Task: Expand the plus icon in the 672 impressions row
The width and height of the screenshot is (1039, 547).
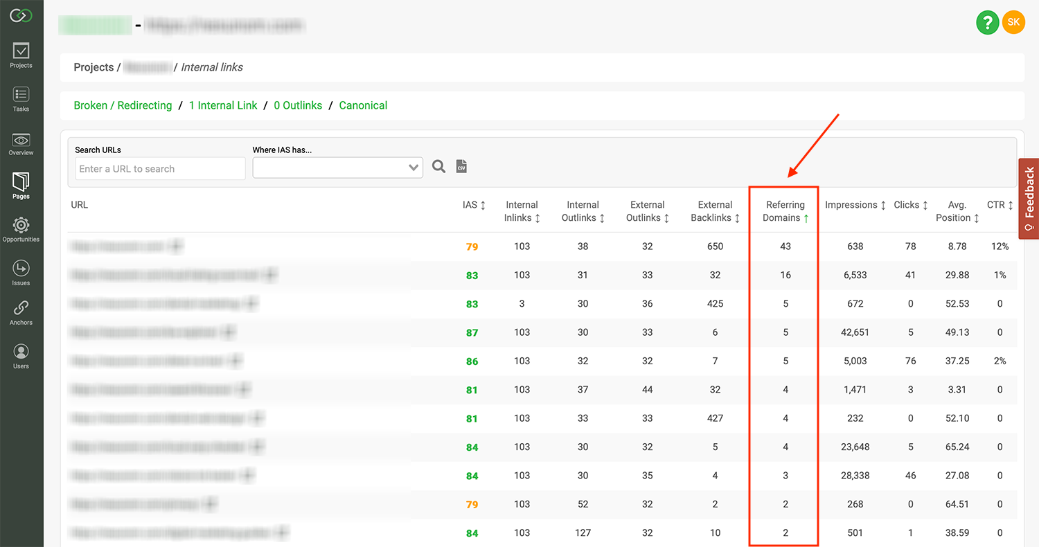Action: [x=251, y=303]
